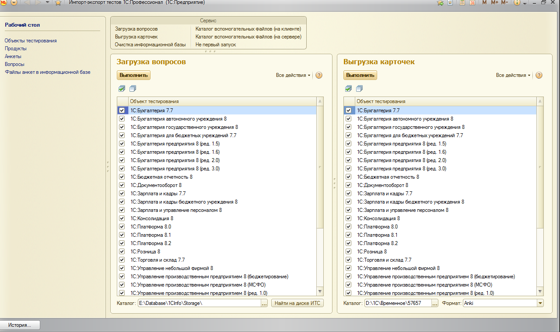This screenshot has height=332, width=560.
Task: Click Выполнить in Выгрузка карточек panel
Action: tap(360, 75)
